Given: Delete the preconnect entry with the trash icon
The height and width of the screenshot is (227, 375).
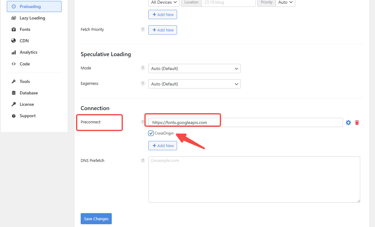Looking at the screenshot, I should 357,122.
